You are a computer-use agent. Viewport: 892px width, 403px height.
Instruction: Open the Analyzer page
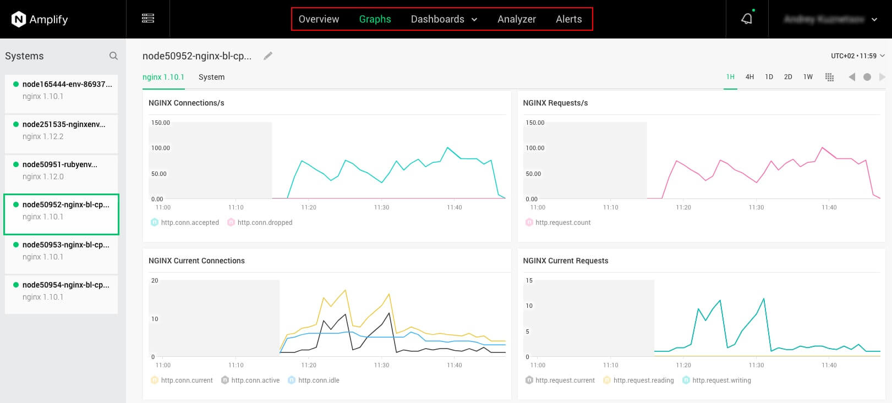click(x=517, y=19)
